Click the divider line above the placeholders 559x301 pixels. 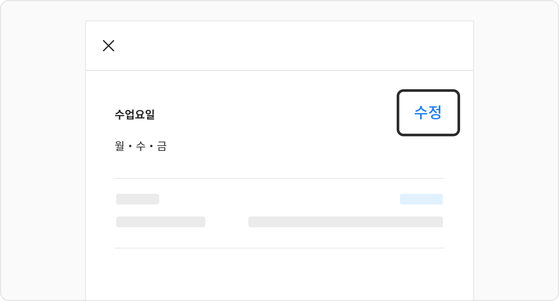click(x=279, y=178)
